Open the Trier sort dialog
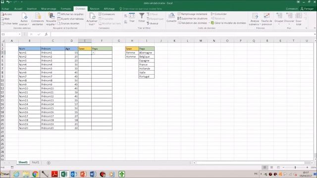Image resolution: width=317 pixels, height=178 pixels. pos(132,18)
